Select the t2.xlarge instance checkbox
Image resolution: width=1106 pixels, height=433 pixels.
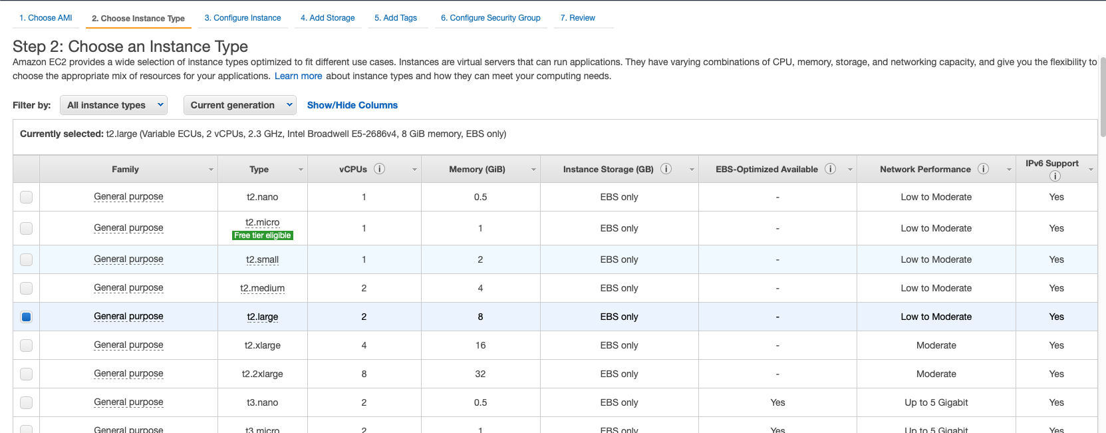point(26,345)
